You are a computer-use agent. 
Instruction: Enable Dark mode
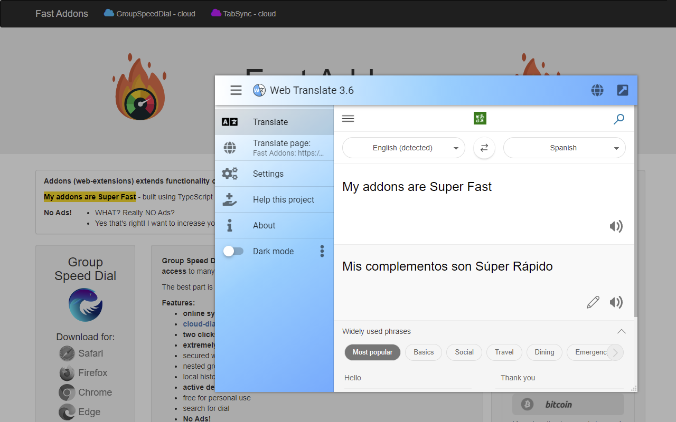click(233, 251)
